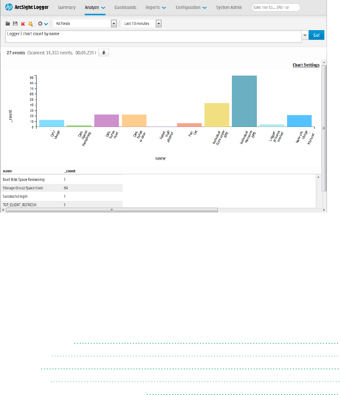340x395 pixels.
Task: Sort by the _count column header
Action: [x=70, y=171]
